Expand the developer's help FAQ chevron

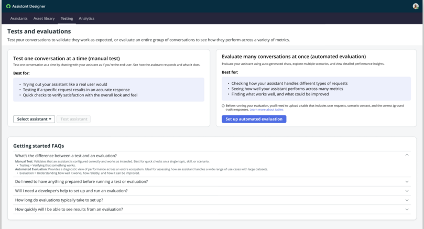coord(407,191)
